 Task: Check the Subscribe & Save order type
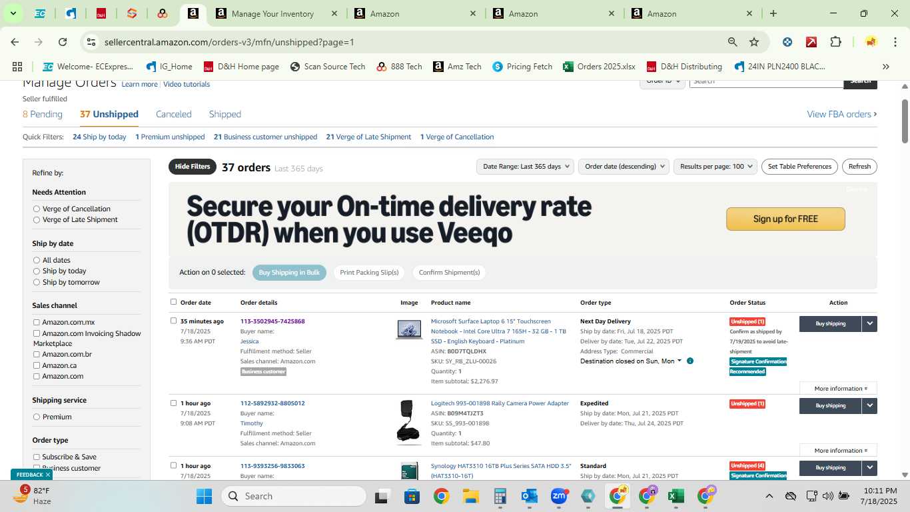coord(37,457)
